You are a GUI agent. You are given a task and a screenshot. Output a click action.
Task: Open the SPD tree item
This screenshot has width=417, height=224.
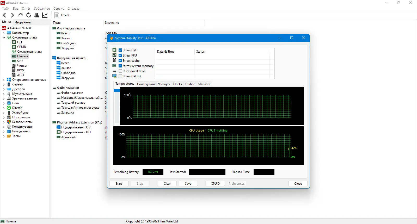(20, 61)
